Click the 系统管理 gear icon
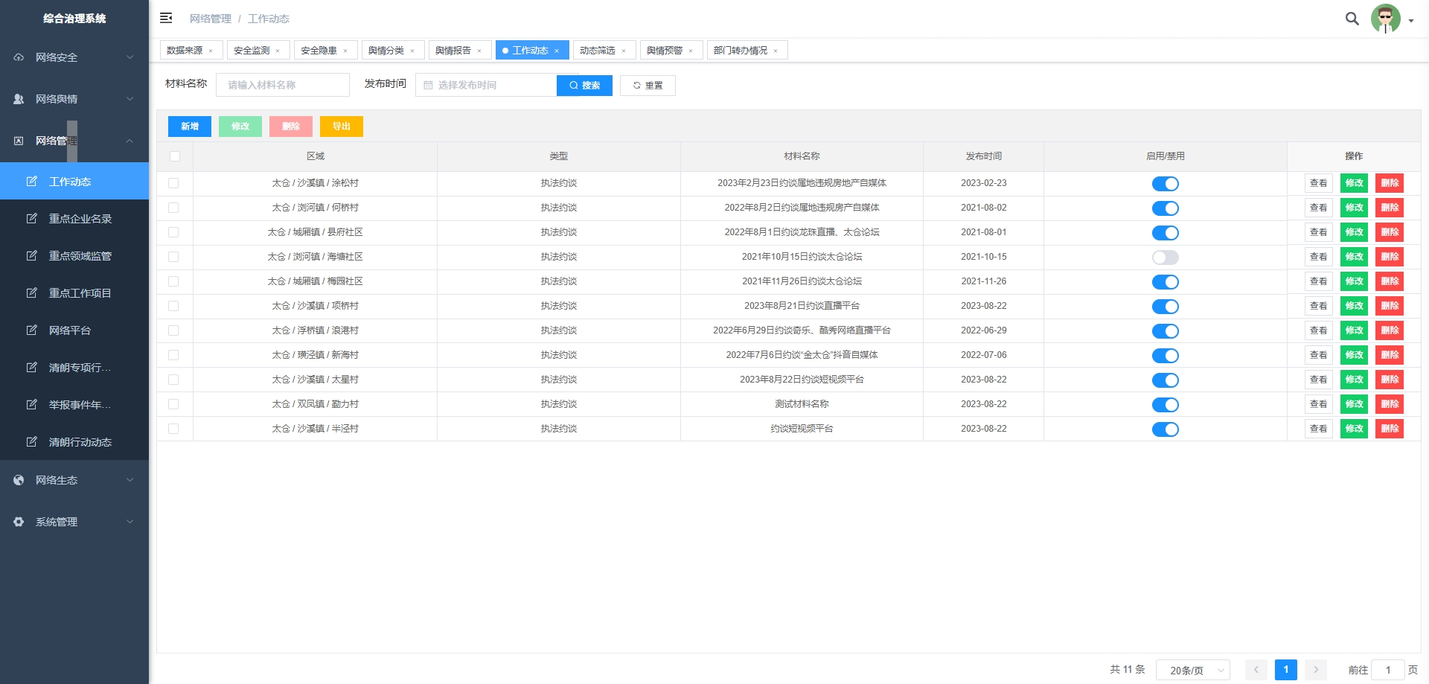Screen dimensions: 1429x684 19,522
